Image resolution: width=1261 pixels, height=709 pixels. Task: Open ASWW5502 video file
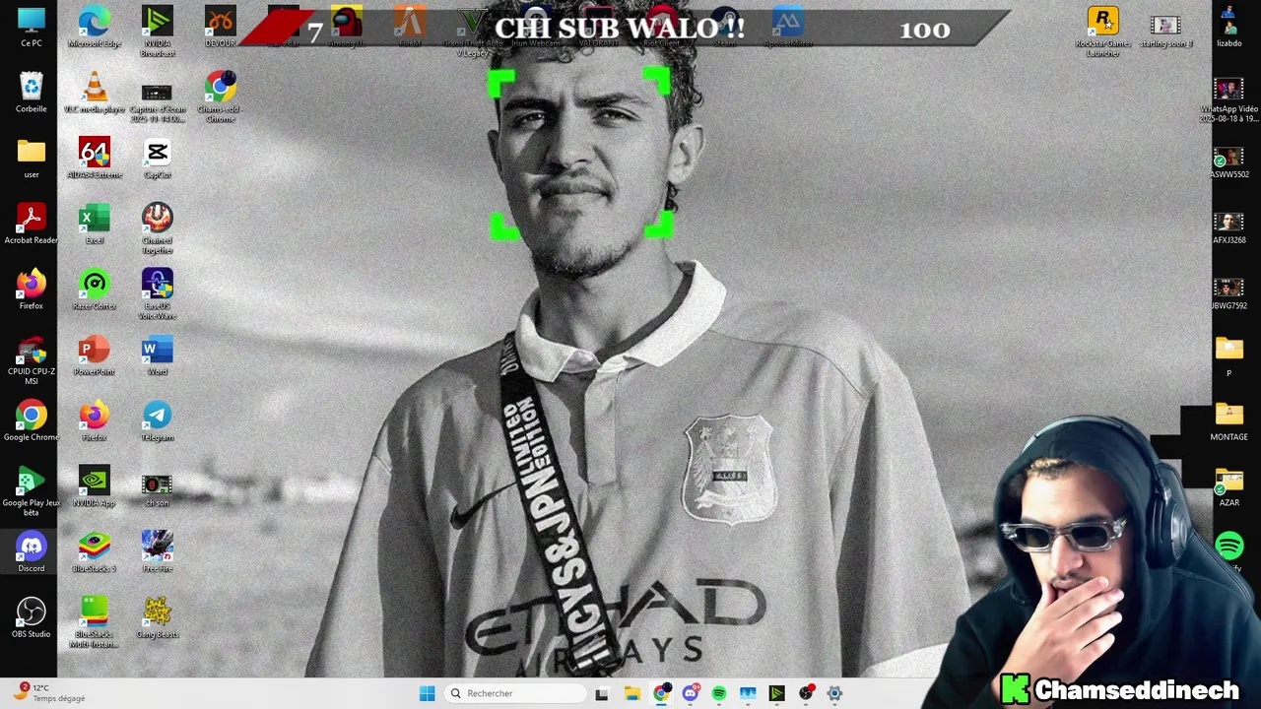1228,162
